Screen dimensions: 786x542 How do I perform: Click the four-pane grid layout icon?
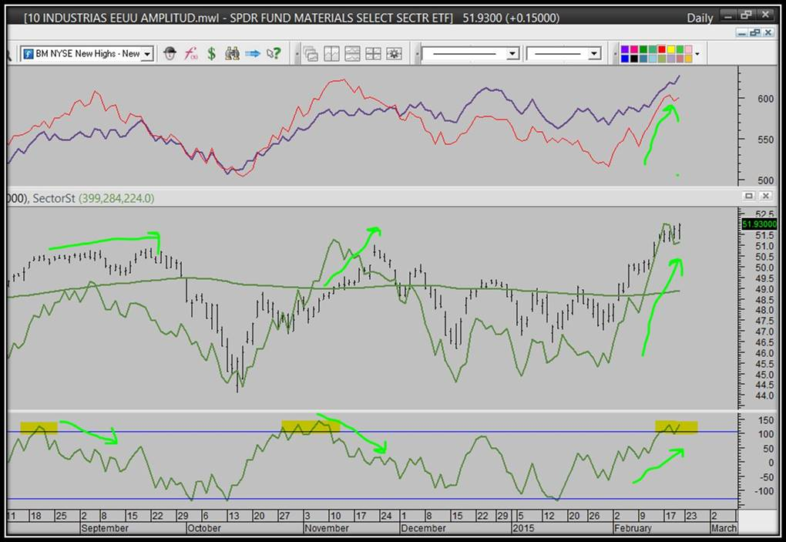373,54
